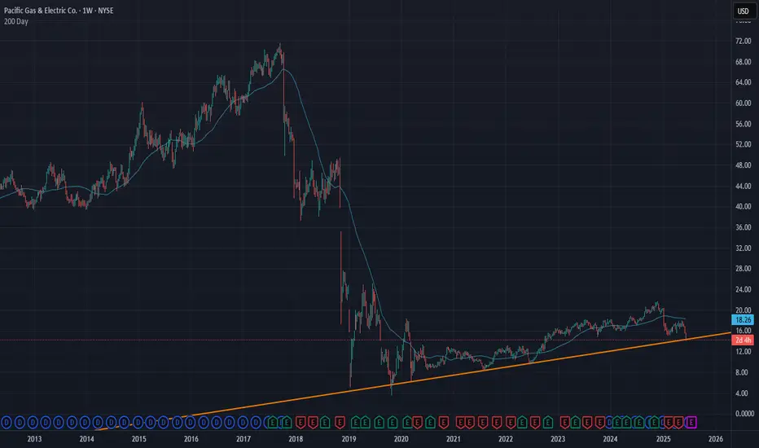This screenshot has width=759, height=448.
Task: Click the 2024 year label on time axis
Action: (610, 439)
